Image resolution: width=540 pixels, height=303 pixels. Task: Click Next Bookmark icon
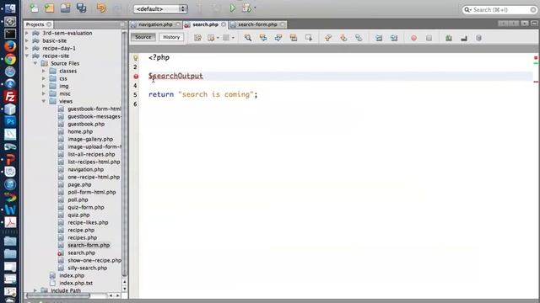tap(343, 38)
